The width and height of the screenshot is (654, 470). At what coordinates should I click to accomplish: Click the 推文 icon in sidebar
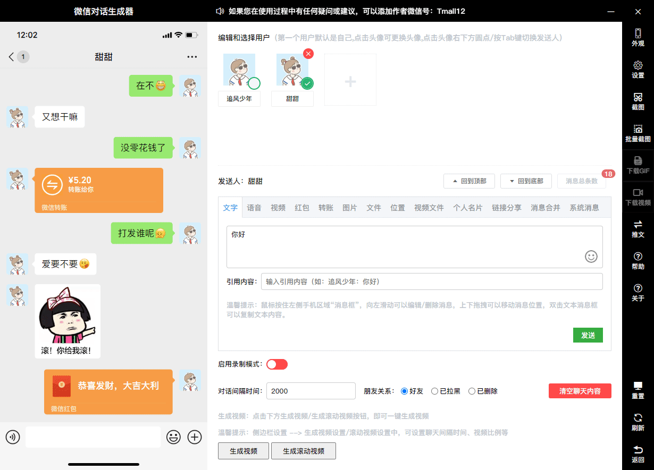(638, 228)
